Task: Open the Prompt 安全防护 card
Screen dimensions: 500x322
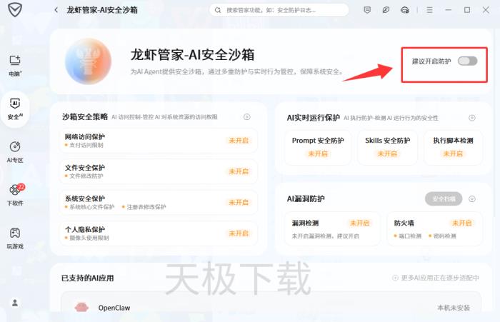Action: [x=317, y=147]
